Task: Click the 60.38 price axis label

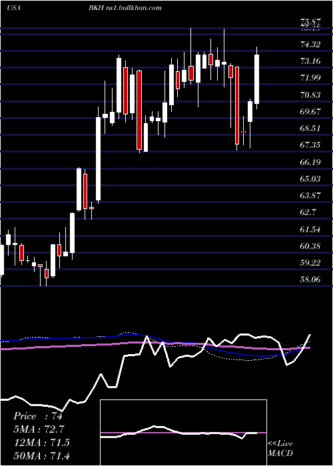Action: [310, 246]
